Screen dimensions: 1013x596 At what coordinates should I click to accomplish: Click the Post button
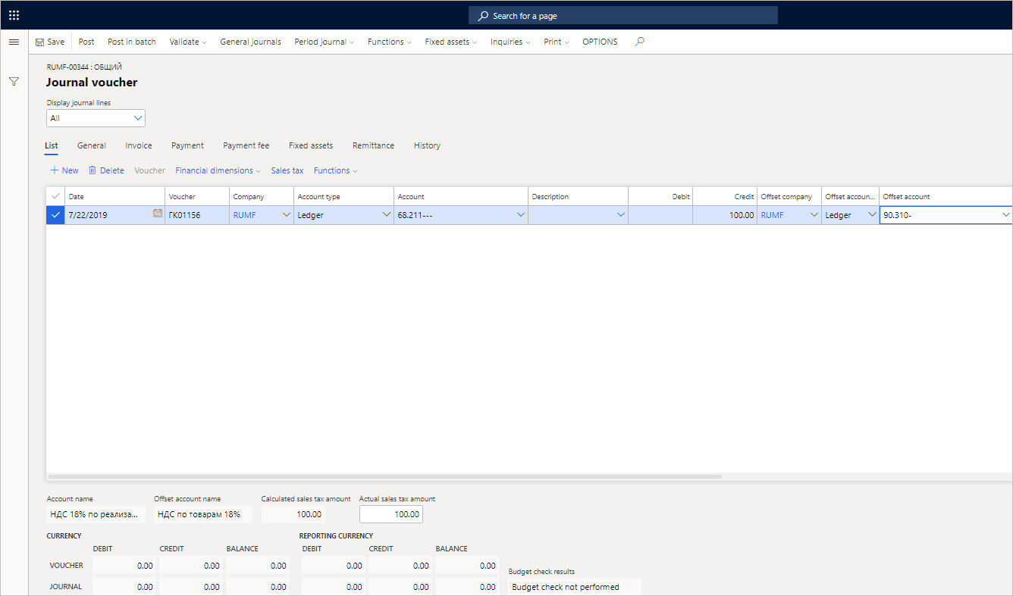tap(86, 42)
